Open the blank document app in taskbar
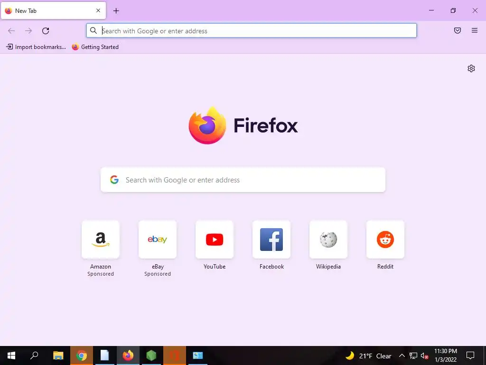 tap(105, 355)
